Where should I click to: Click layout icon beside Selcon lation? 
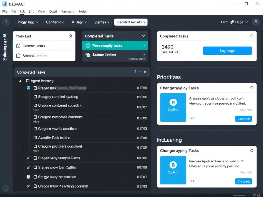88,55
